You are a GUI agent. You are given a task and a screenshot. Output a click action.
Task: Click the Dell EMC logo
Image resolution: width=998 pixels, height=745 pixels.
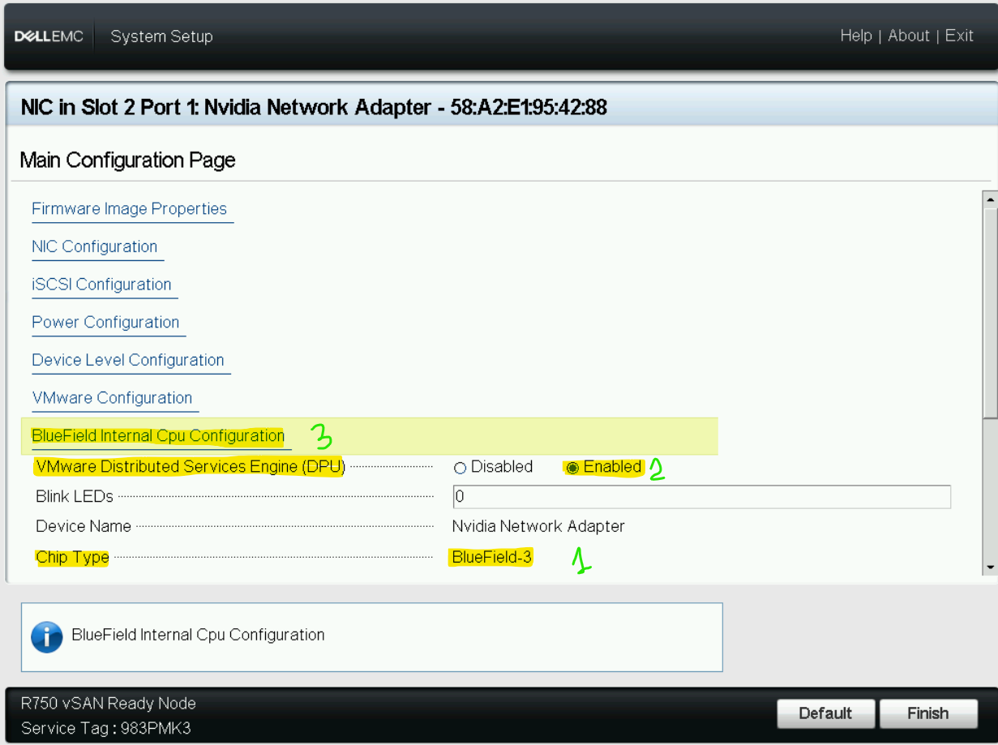49,36
